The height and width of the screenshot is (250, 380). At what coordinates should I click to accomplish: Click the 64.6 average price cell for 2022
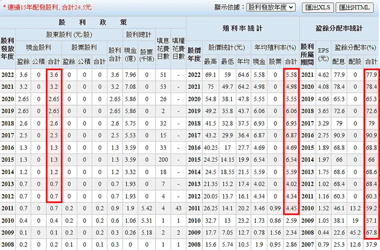243,74
